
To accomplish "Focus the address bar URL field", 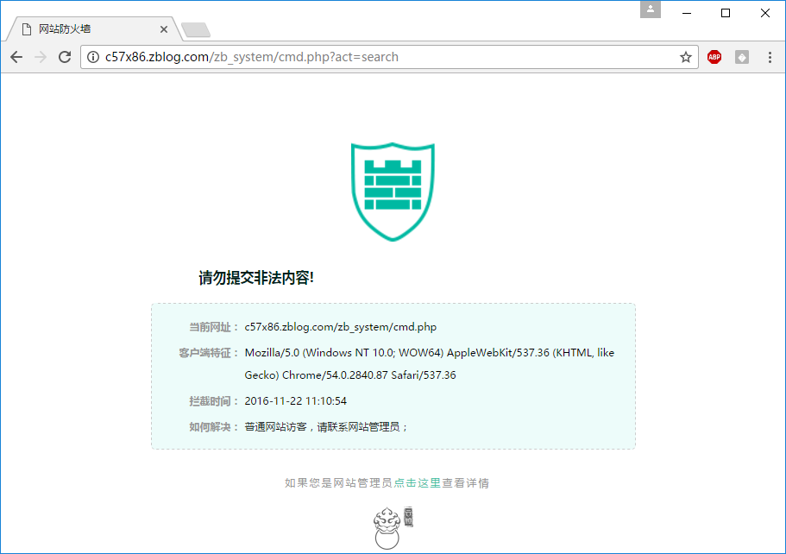I will [x=388, y=58].
